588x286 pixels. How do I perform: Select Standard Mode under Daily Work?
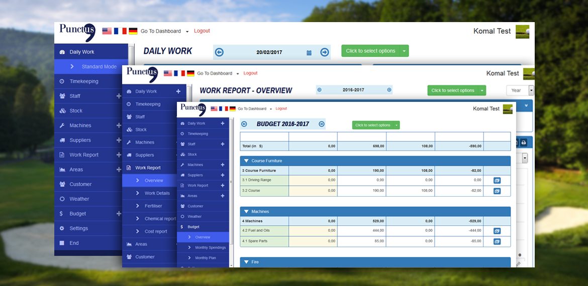click(x=99, y=67)
